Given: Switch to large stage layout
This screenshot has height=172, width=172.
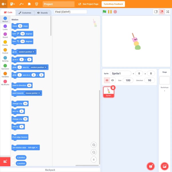Looking at the screenshot, I should pos(161,12).
